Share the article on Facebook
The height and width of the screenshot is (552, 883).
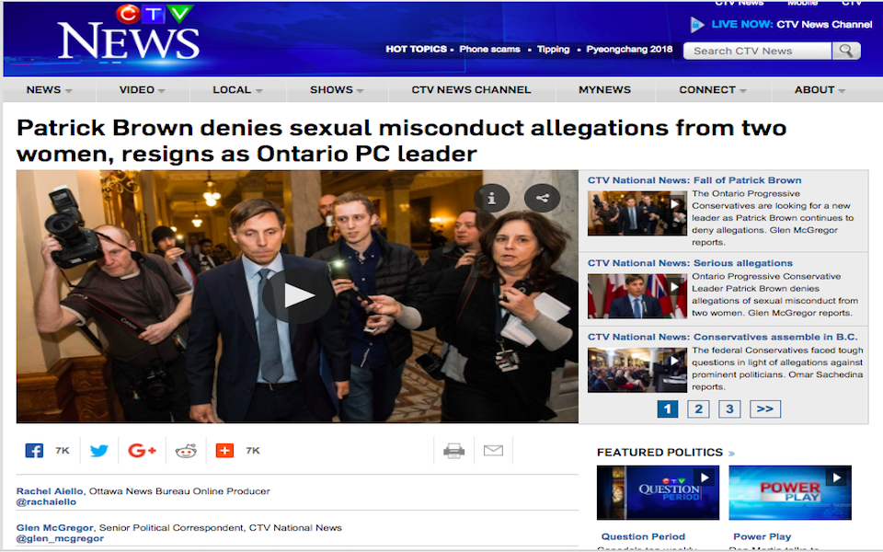coord(34,451)
